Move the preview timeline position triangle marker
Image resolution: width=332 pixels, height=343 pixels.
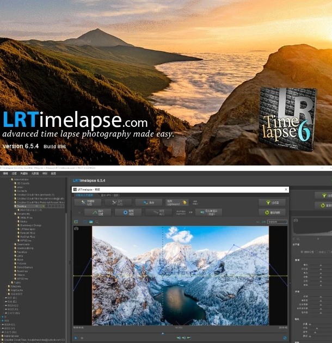coord(163,334)
